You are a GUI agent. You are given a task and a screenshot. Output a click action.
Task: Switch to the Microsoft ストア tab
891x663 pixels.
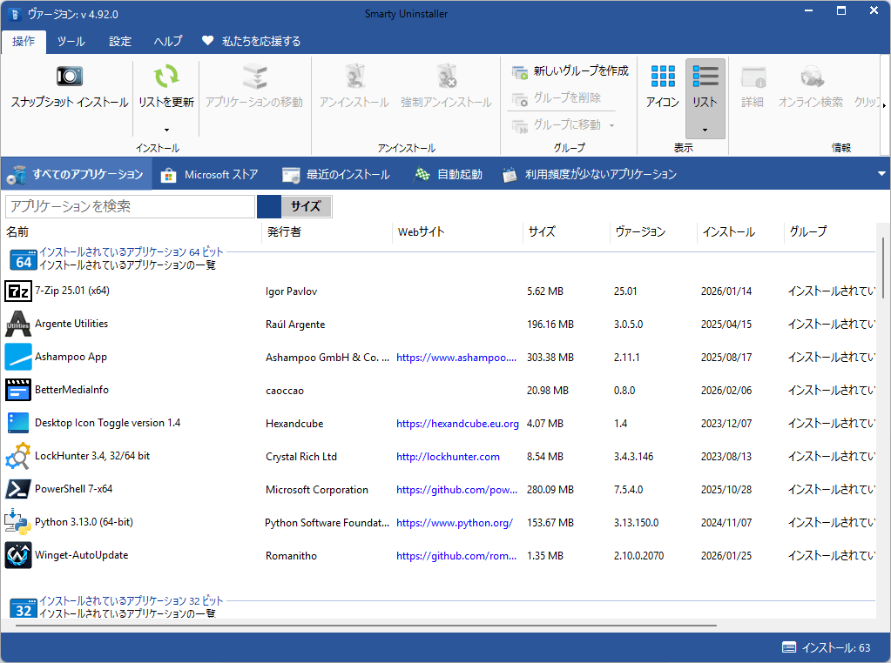click(210, 174)
